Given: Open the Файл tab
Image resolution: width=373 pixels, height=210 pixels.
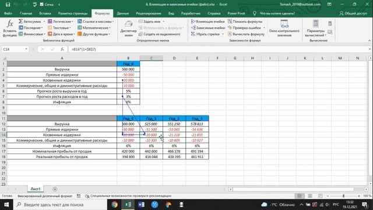Looking at the screenshot, I should click(8, 13).
